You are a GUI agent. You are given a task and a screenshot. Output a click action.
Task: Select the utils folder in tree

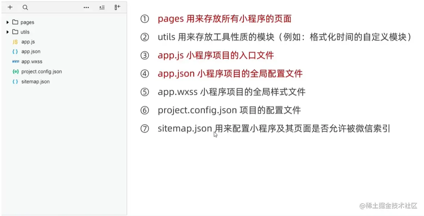pos(25,32)
